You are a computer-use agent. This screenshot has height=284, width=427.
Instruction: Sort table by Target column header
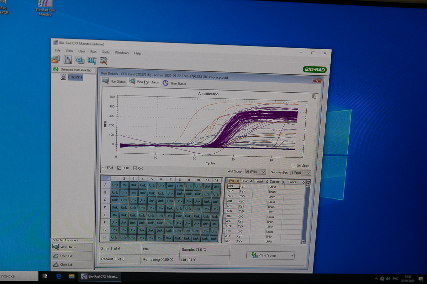tap(261, 181)
